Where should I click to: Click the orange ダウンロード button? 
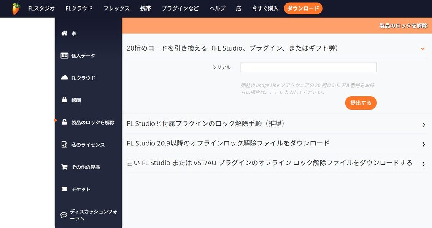pyautogui.click(x=303, y=8)
